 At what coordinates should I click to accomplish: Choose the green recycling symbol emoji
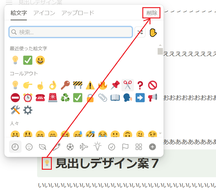[65, 98]
